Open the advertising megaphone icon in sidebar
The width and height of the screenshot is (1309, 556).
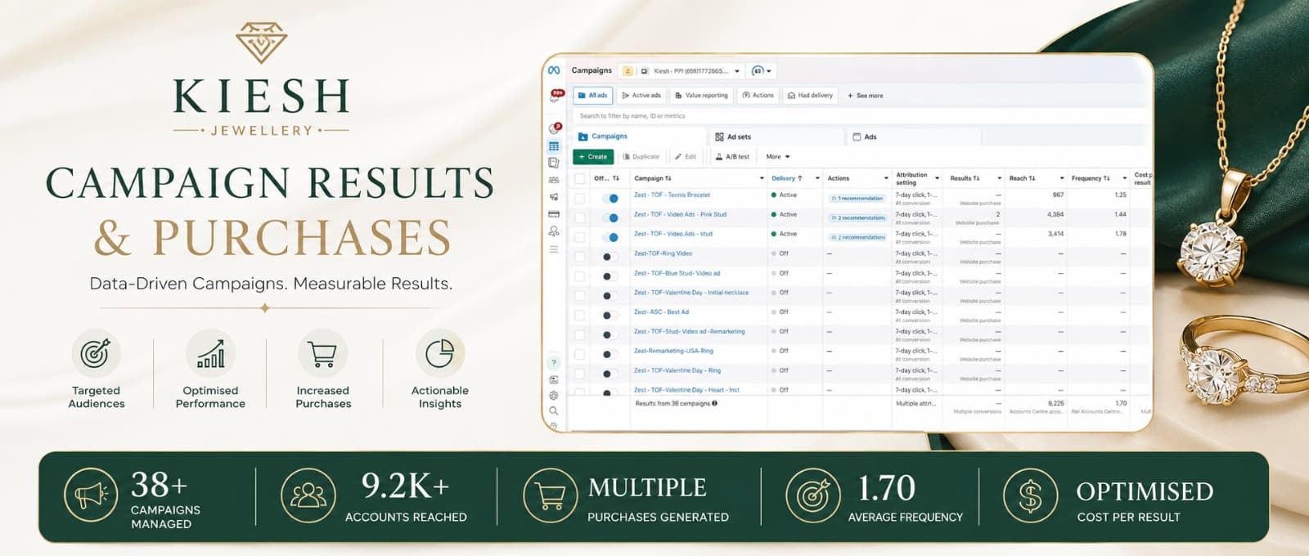tap(554, 197)
